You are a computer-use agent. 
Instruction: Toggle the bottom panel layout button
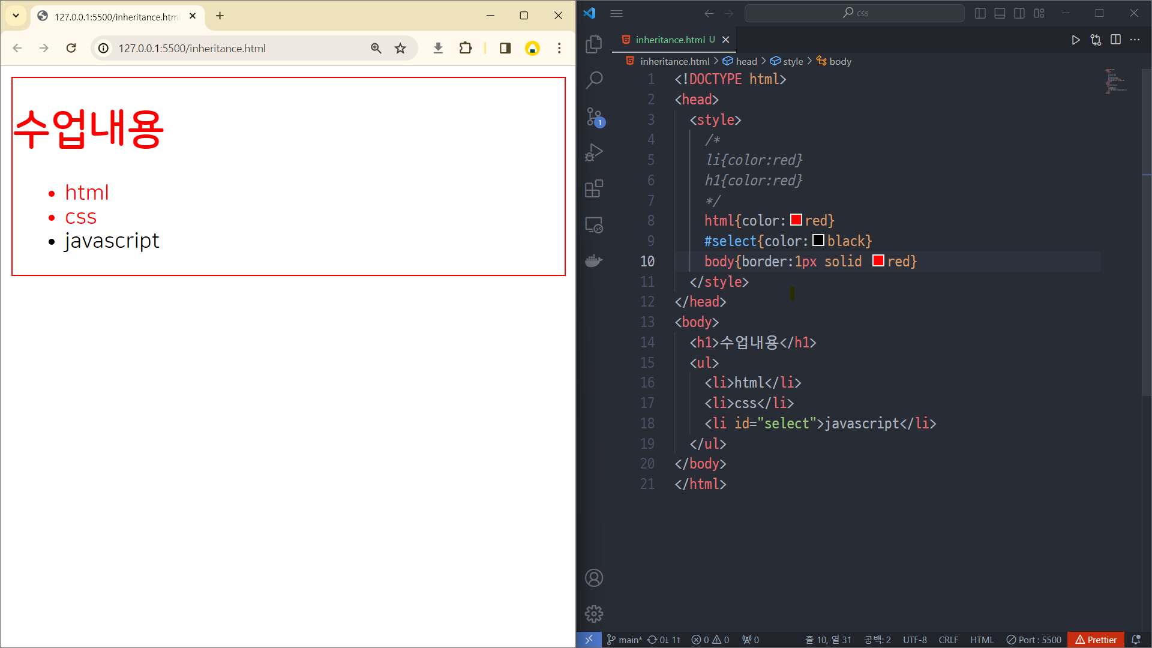click(1000, 13)
